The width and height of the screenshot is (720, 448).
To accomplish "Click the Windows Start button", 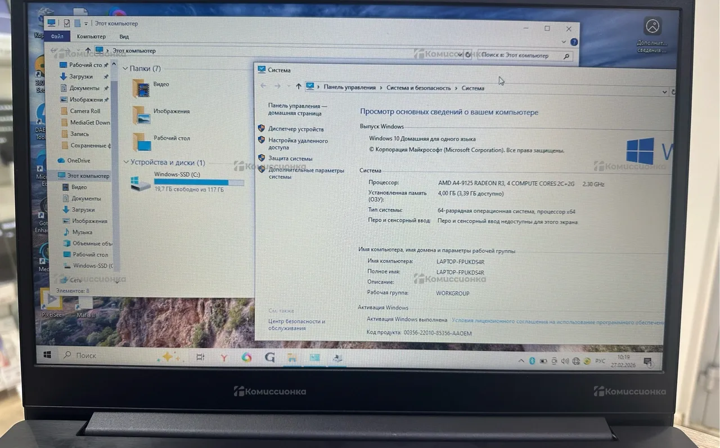I will click(47, 355).
